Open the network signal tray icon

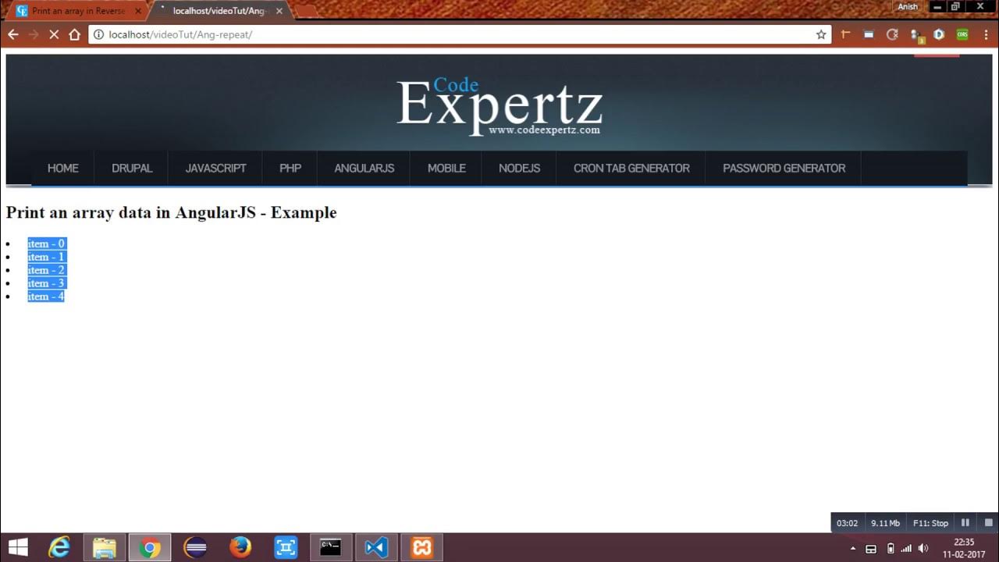[906, 548]
